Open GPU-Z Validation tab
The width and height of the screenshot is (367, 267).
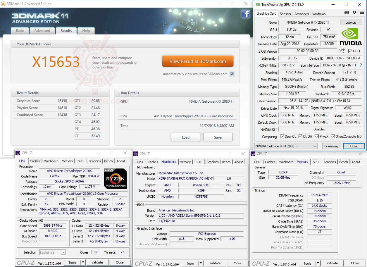point(319,14)
